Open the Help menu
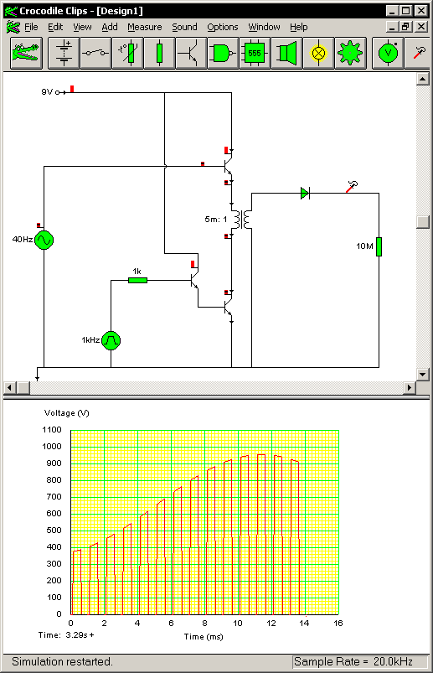 [299, 27]
